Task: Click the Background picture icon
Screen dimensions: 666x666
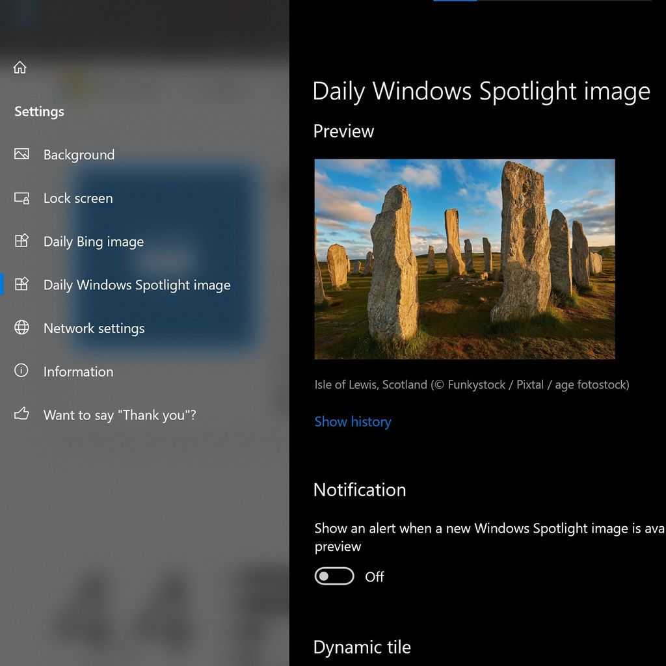Action: (x=21, y=154)
